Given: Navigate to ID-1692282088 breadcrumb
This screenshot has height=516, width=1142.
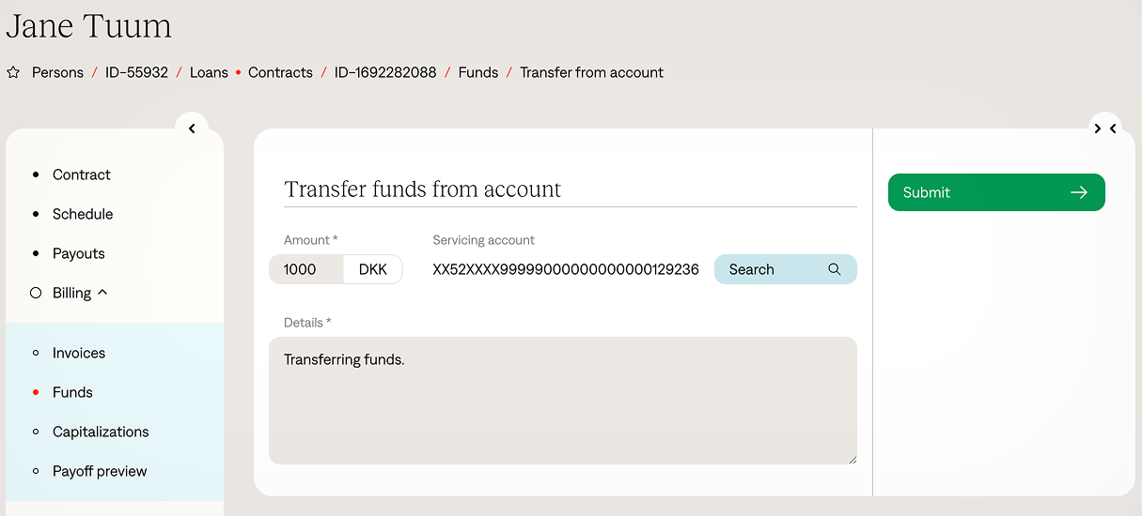Looking at the screenshot, I should [x=385, y=72].
